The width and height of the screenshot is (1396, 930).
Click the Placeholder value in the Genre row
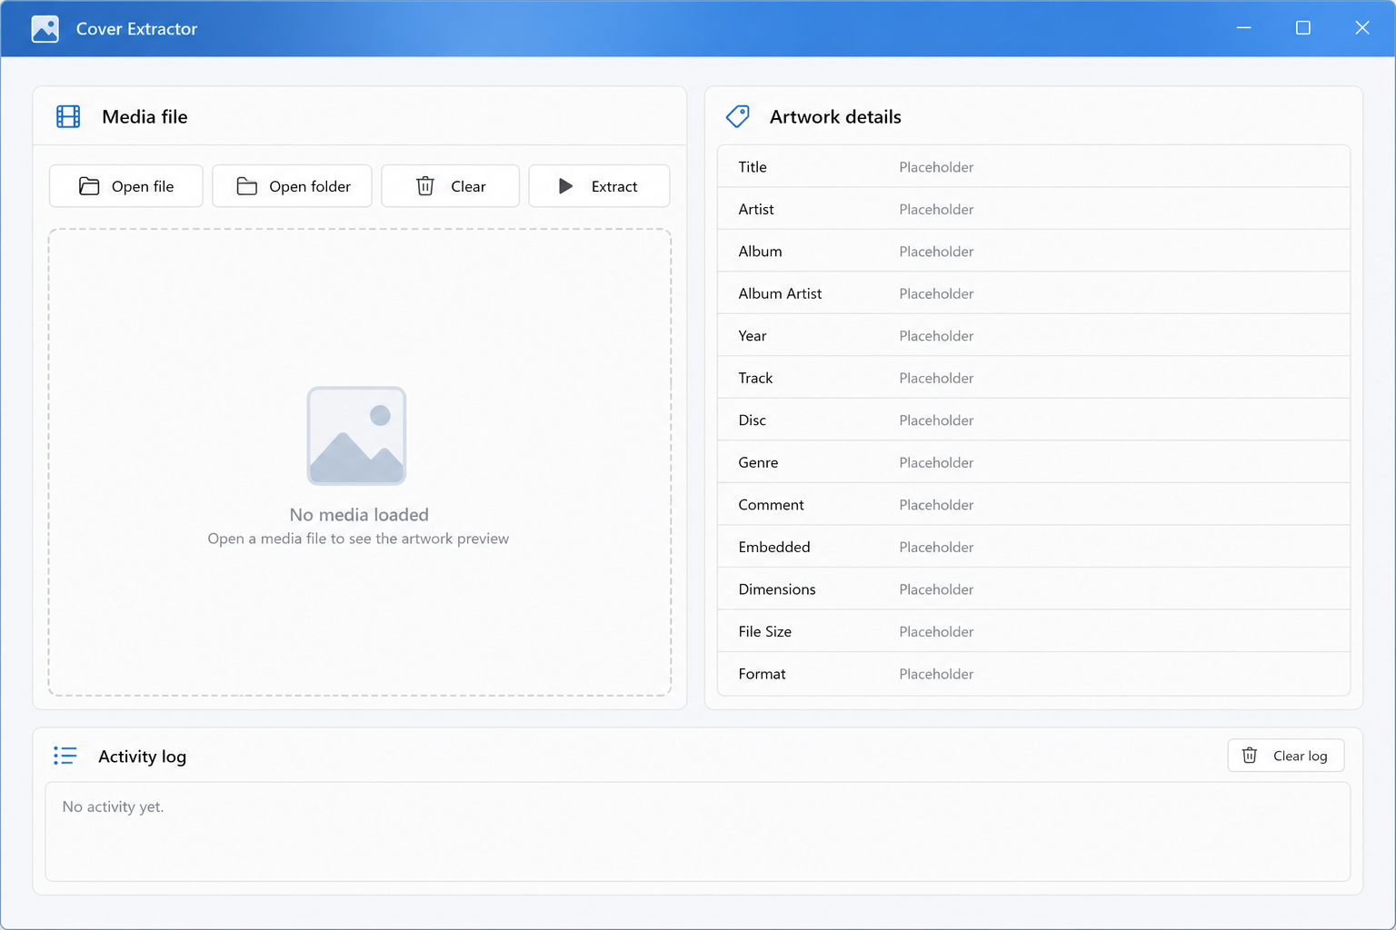(936, 462)
